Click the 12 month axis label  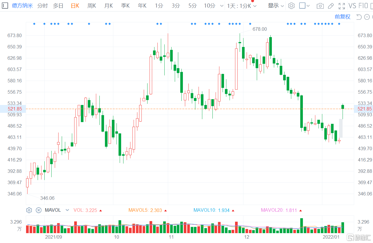[247, 237]
